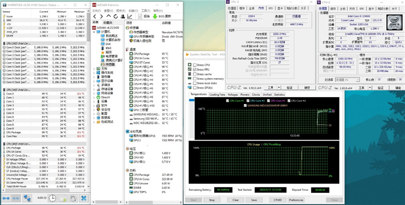
Task: Expand the 主板 node in AIDA64 tree
Action: (x=95, y=68)
